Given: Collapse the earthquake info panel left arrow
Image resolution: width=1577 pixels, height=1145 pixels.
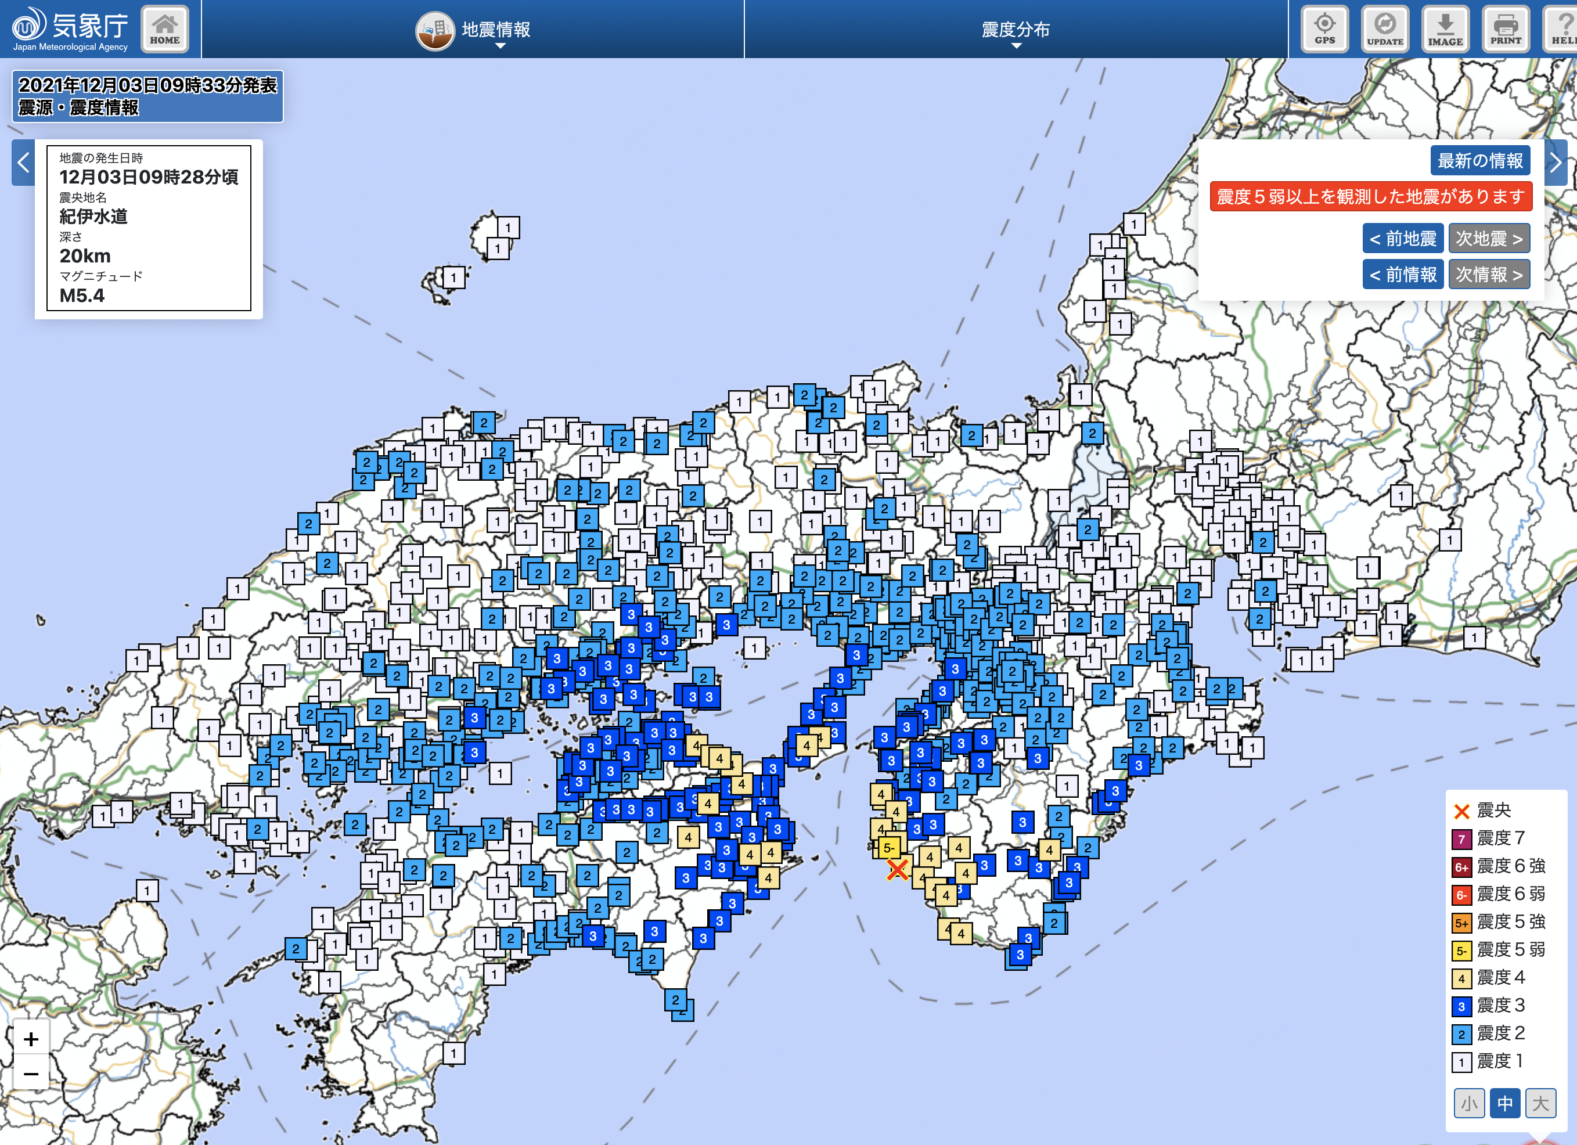Looking at the screenshot, I should click(x=23, y=163).
